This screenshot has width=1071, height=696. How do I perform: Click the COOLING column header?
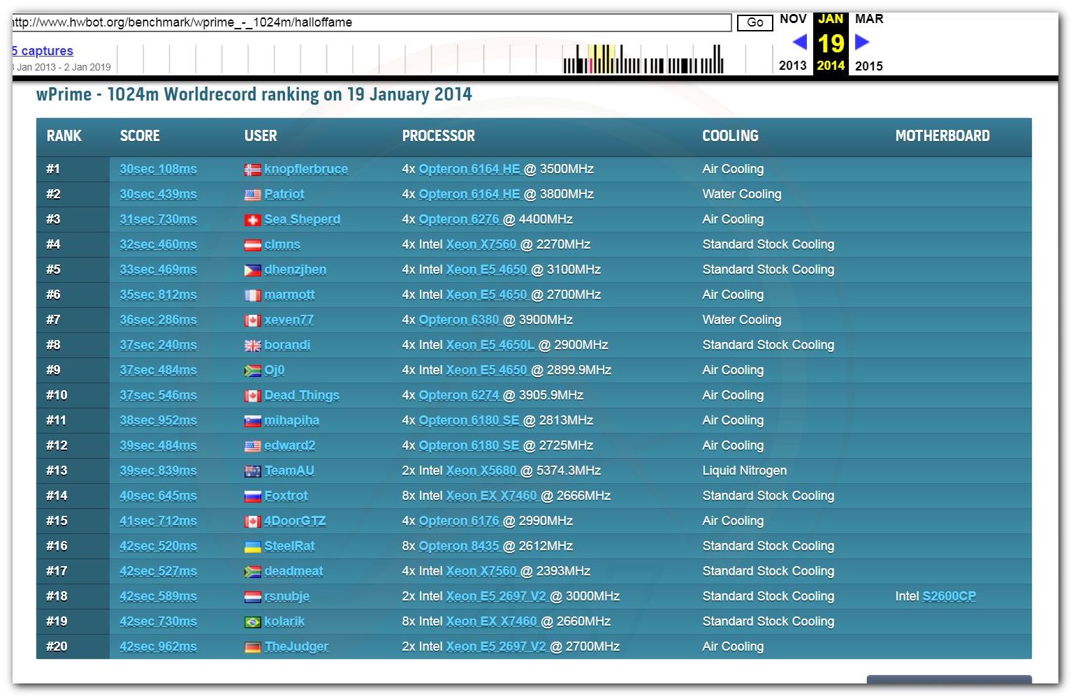[x=730, y=136]
